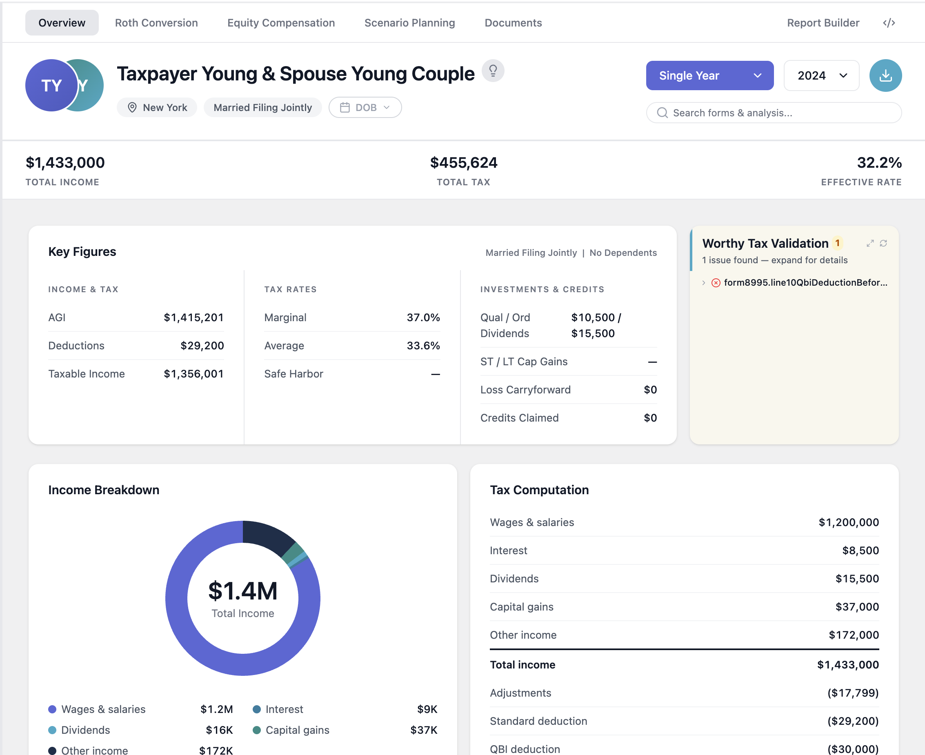Click the expand icon on Worthy Tax Validation
The height and width of the screenshot is (755, 925).
[870, 243]
